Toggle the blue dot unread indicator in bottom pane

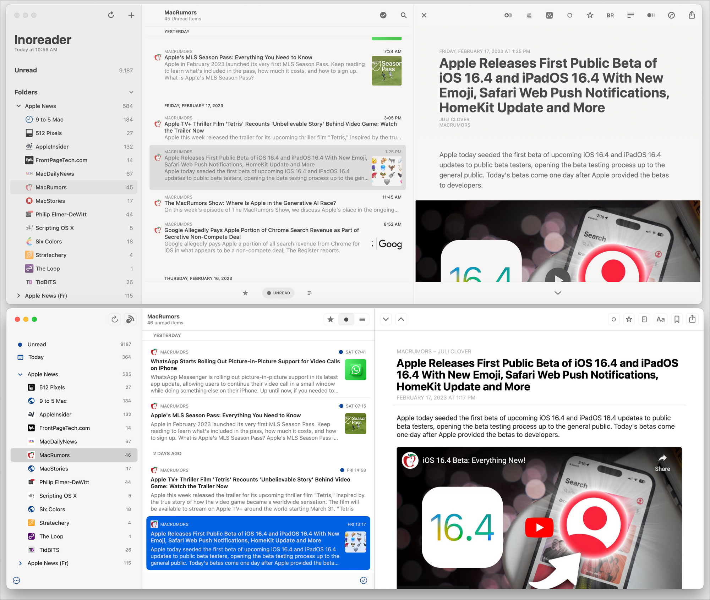click(346, 320)
